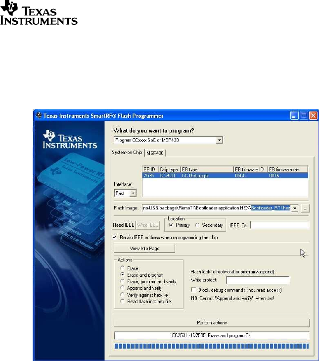Click the 05CC firmware ID cell
The image size is (319, 361).
click(240, 176)
